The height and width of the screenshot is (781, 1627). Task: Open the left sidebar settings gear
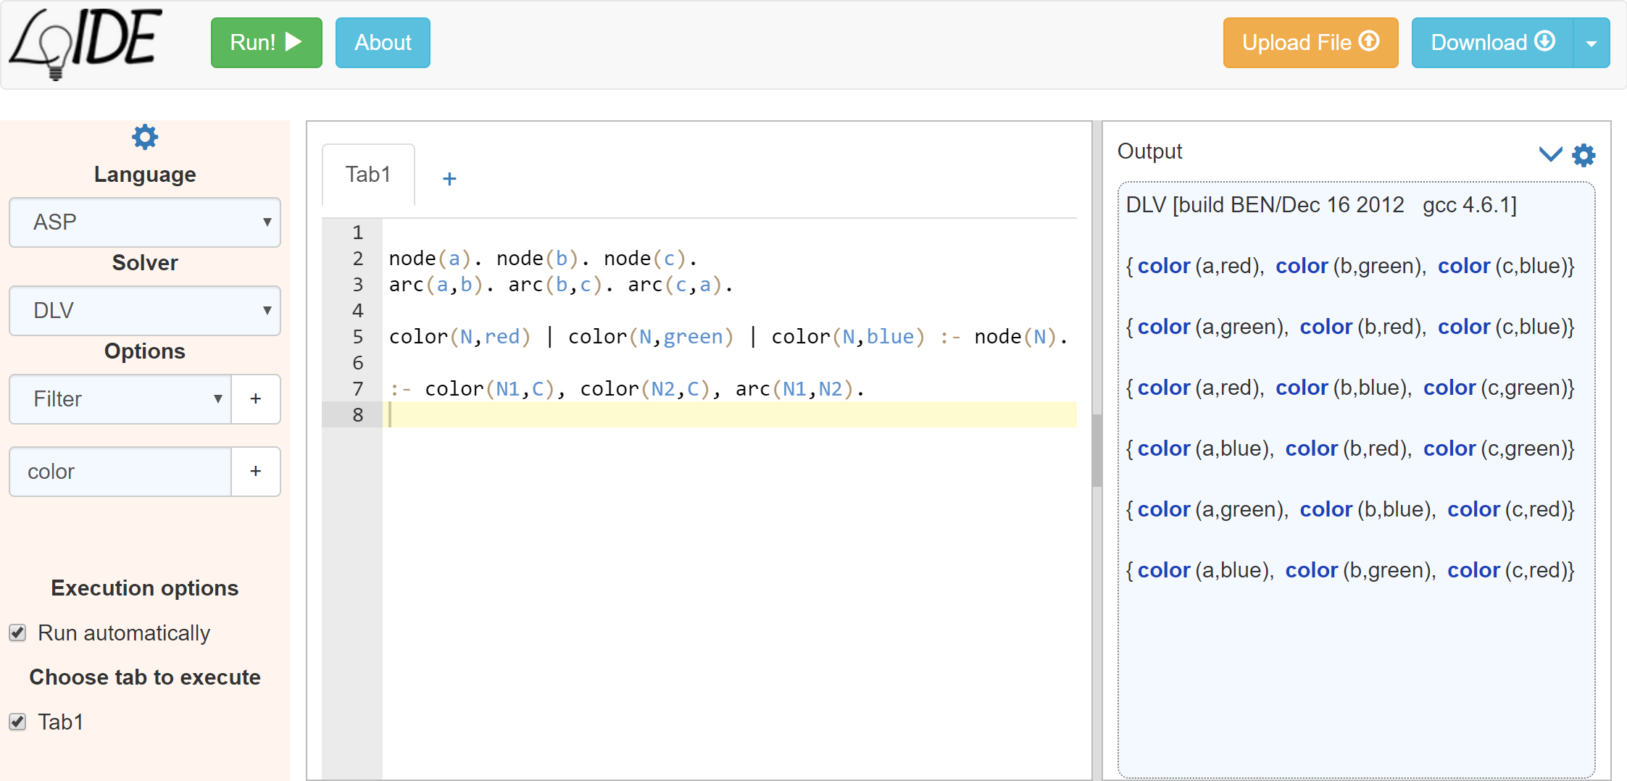point(145,137)
